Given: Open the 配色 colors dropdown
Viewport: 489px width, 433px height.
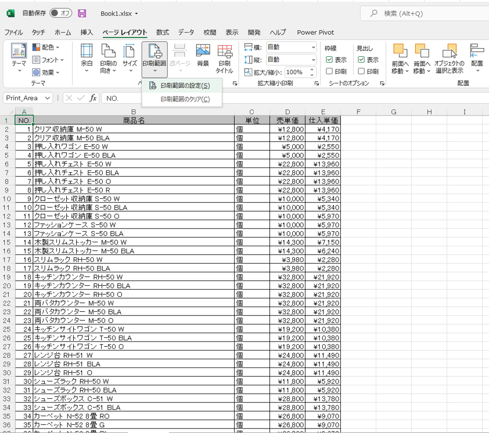Looking at the screenshot, I should (x=48, y=48).
